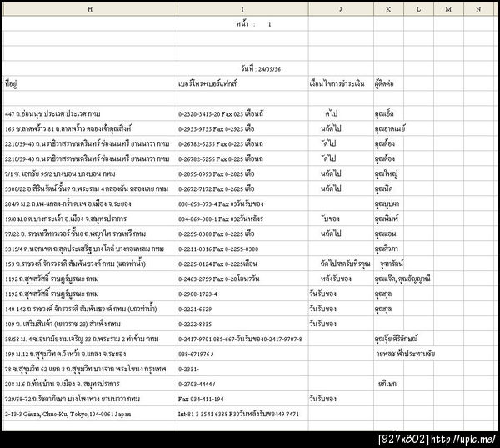500x448 pixels.
Task: Click 'วันรับของ' in the 0-2222-8335 row
Action: coord(341,324)
